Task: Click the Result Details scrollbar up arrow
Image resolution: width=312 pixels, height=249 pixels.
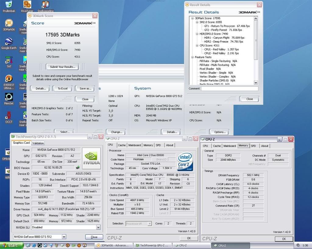Action: click(x=256, y=18)
